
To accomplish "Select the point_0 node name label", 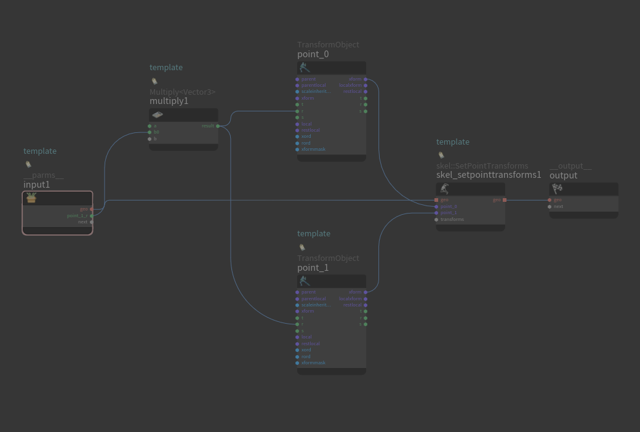I will click(313, 54).
